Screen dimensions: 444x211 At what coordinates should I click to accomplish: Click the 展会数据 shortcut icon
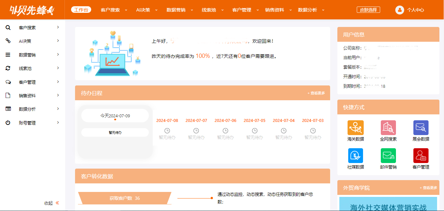421,128
